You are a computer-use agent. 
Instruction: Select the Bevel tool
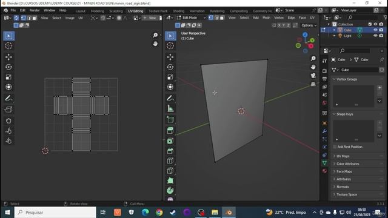coord(170,151)
